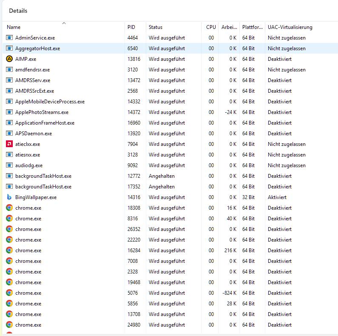Click Chrome icon of PID 16284 row
Image resolution: width=338 pixels, height=336 pixels.
(9, 250)
